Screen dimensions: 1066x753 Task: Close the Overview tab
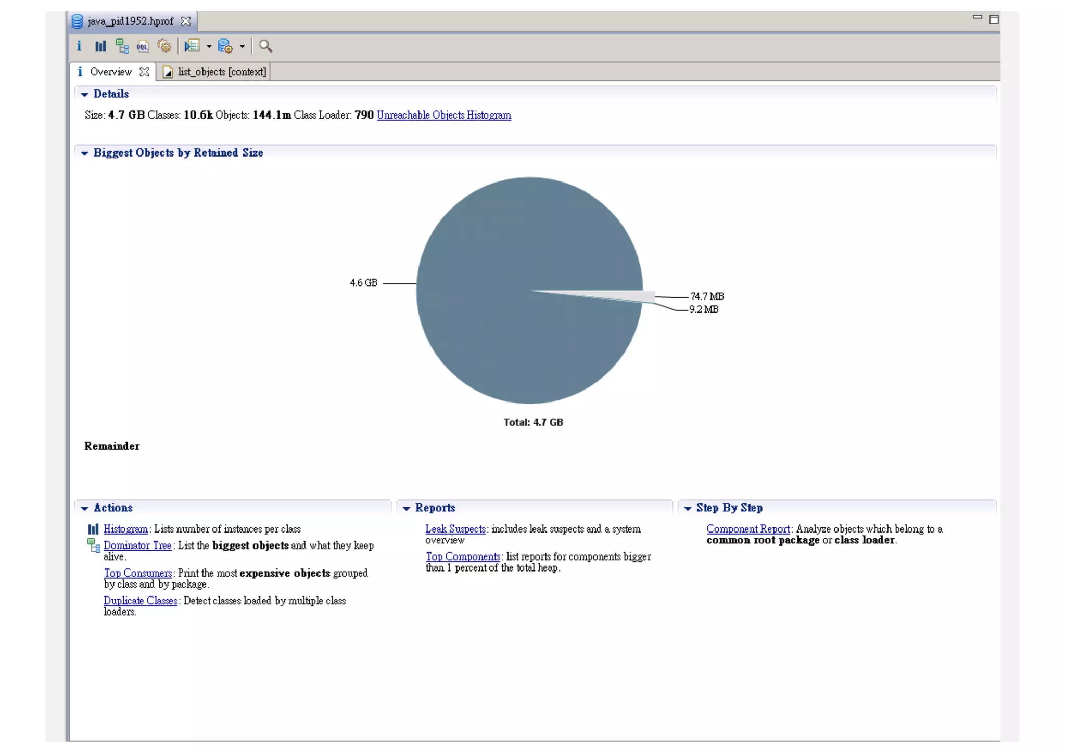click(x=145, y=72)
